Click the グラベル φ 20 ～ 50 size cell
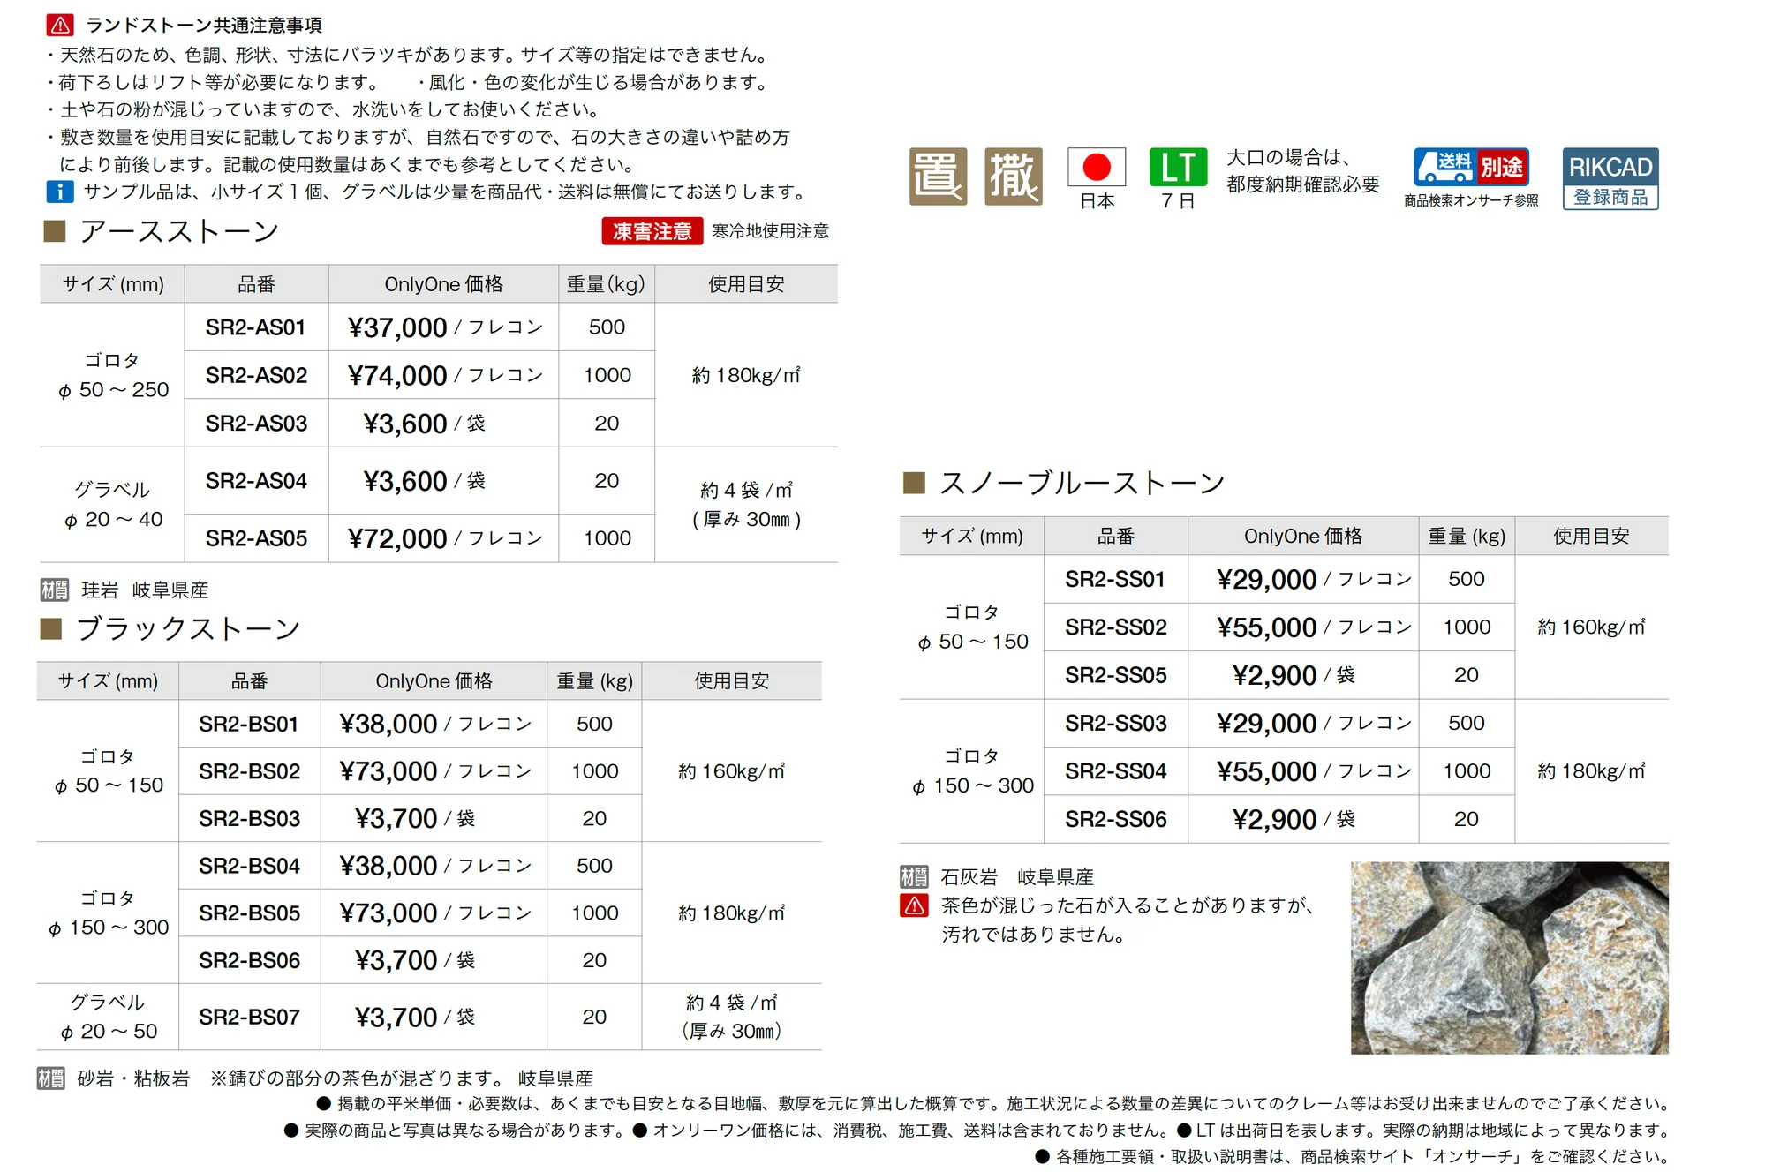The height and width of the screenshot is (1172, 1765). [x=108, y=1017]
